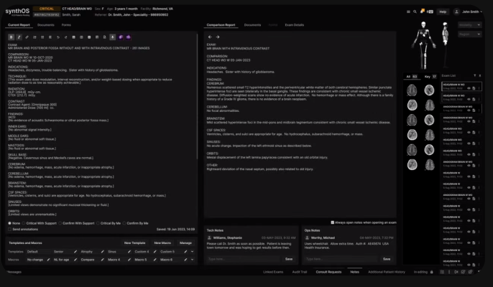
Task: Open the hamburger menu icon in top bar
Action: pyautogui.click(x=407, y=11)
